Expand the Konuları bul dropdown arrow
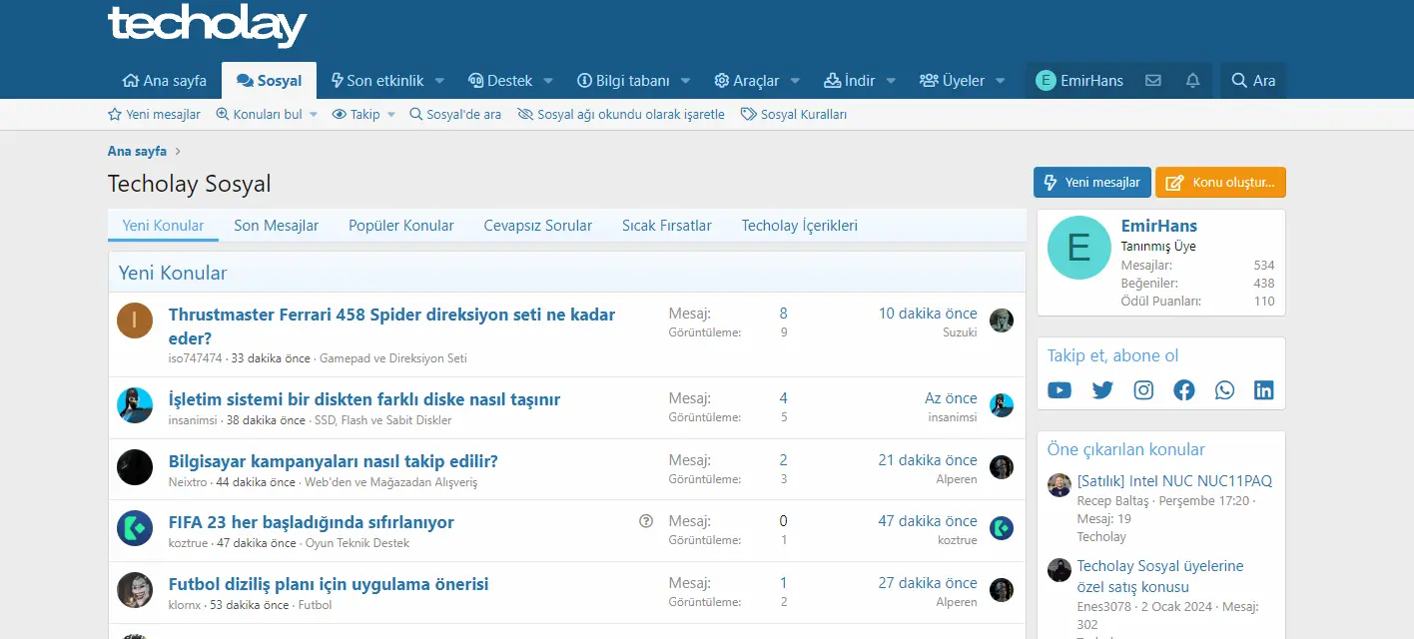This screenshot has height=639, width=1414. pyautogui.click(x=313, y=115)
